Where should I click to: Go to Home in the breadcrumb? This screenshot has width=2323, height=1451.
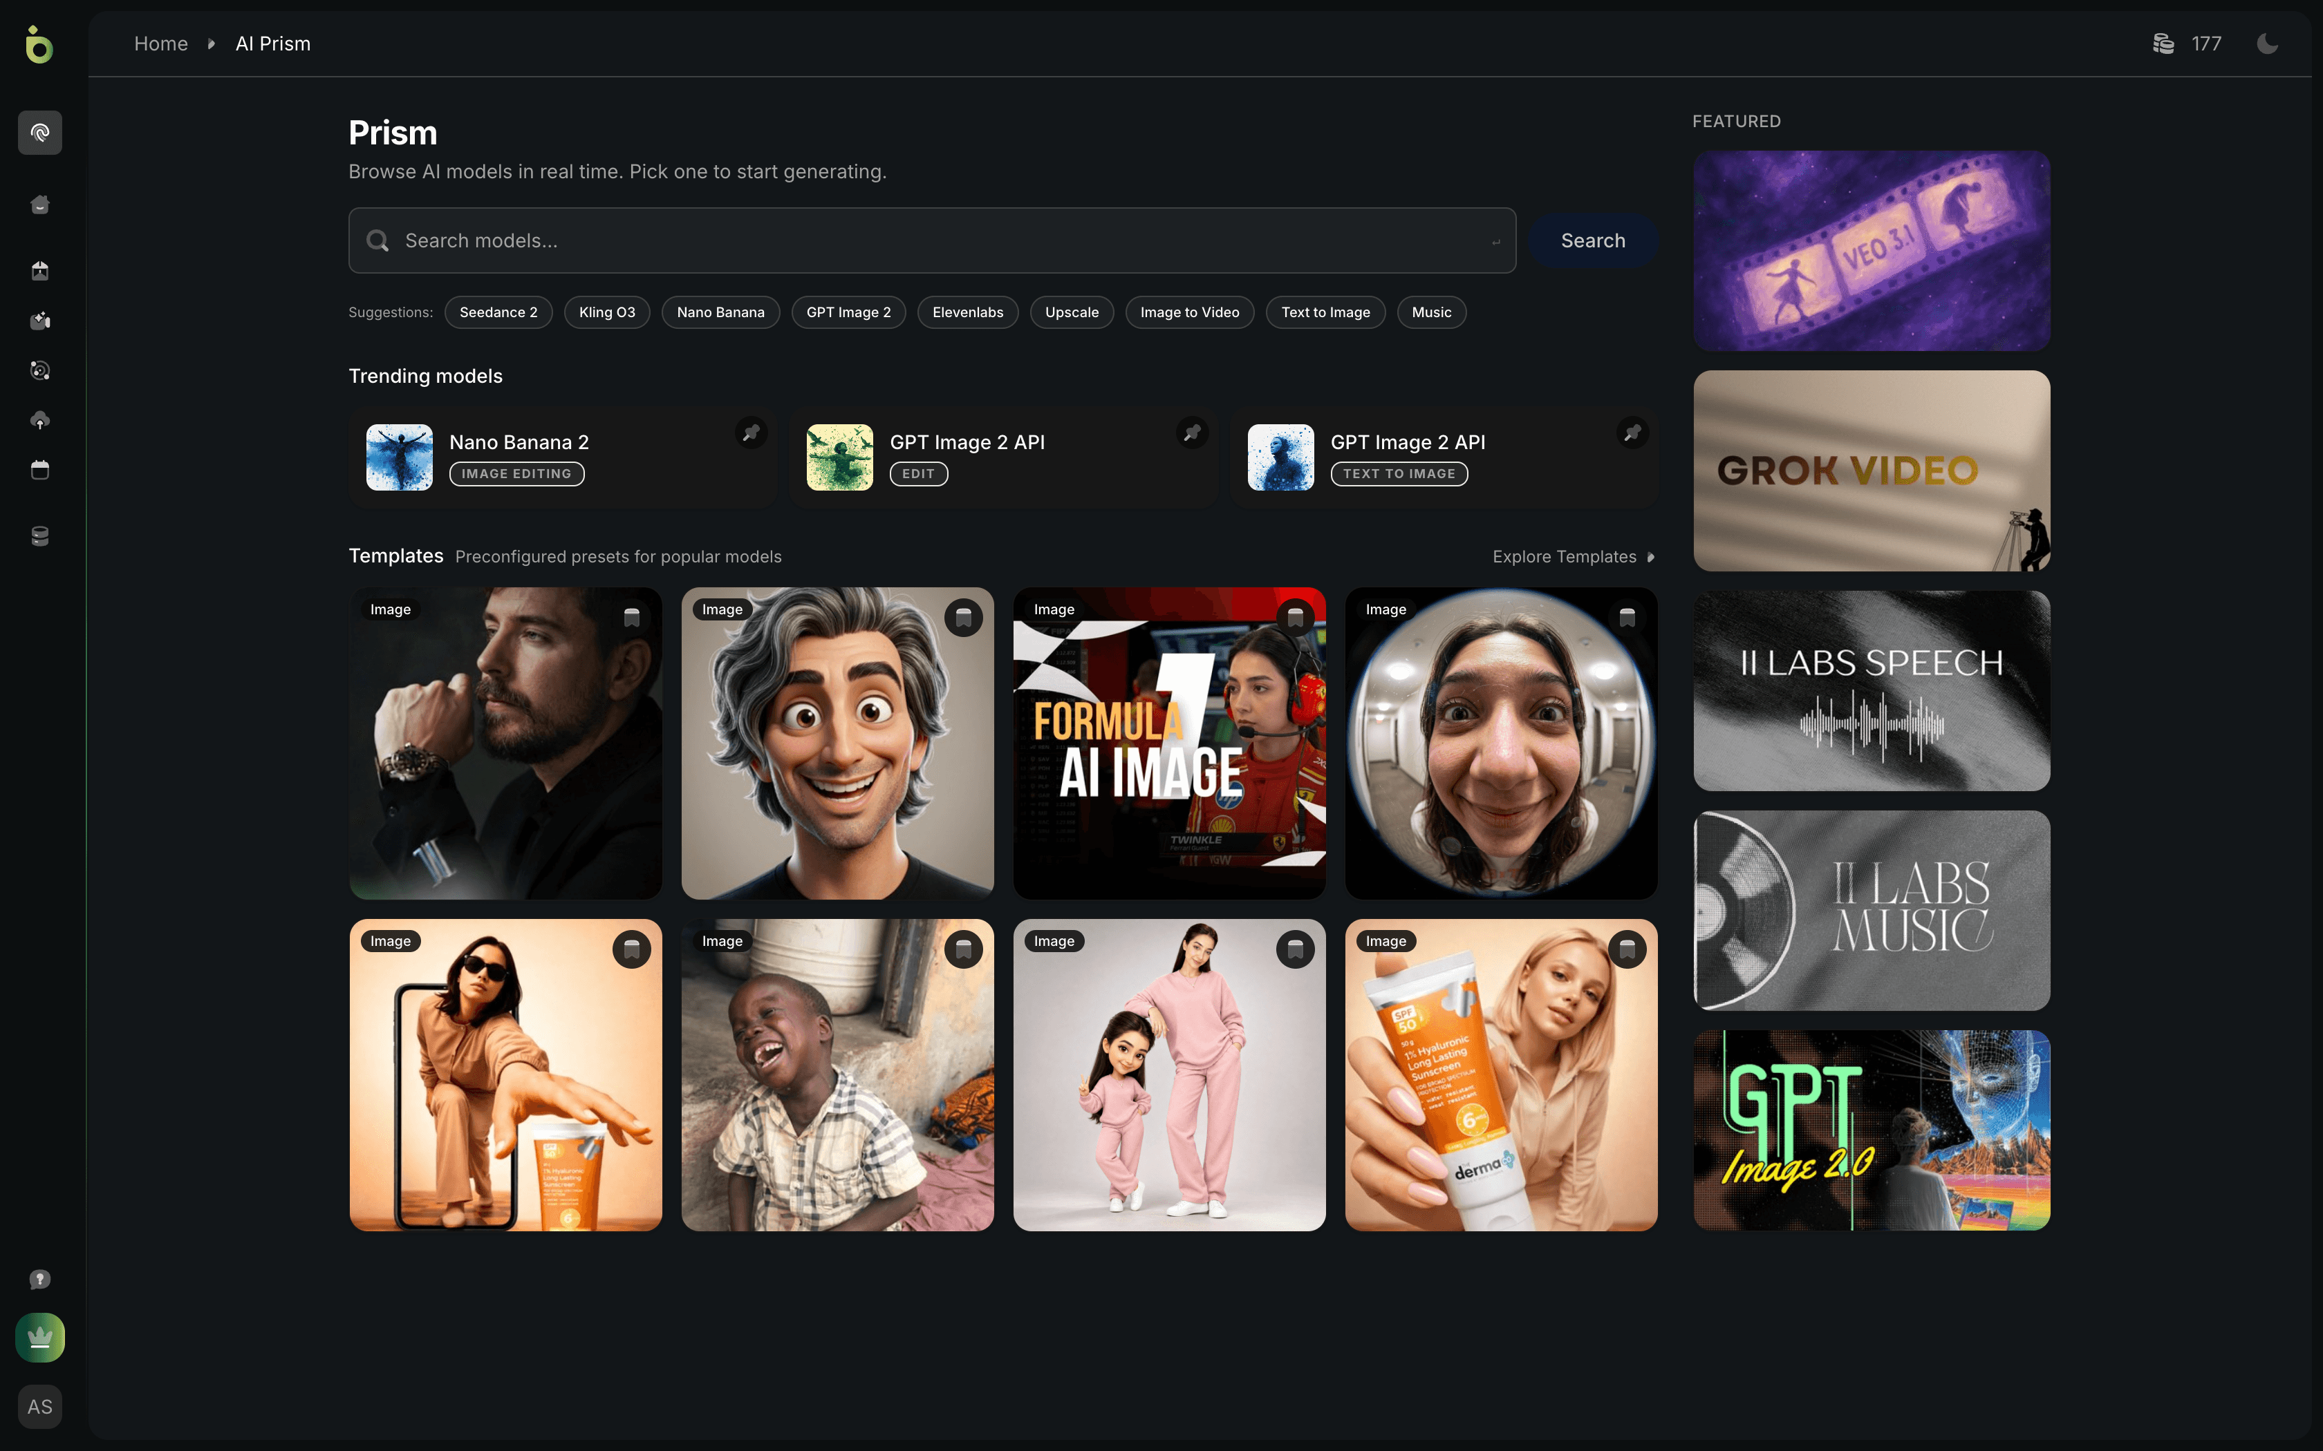(160, 44)
